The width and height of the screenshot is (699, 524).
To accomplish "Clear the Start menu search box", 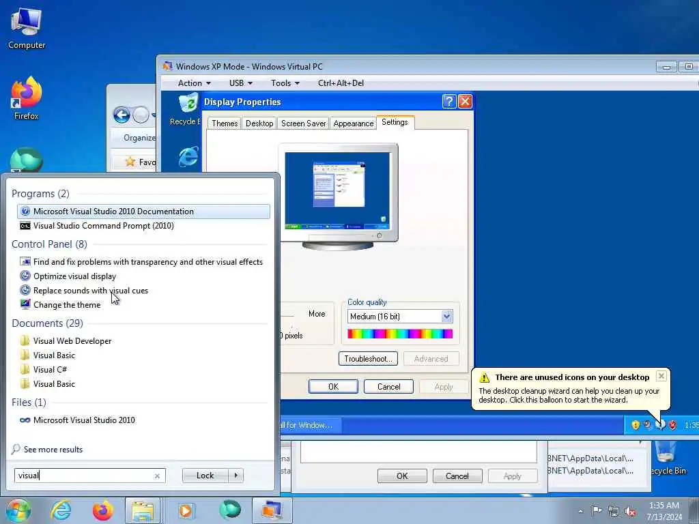I will [x=157, y=476].
